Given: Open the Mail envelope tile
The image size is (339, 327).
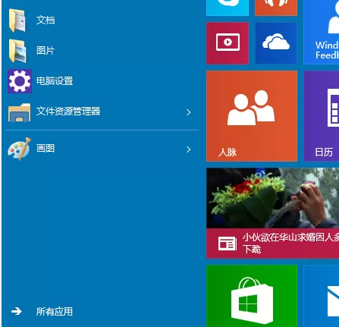Looking at the screenshot, I should tap(322, 296).
